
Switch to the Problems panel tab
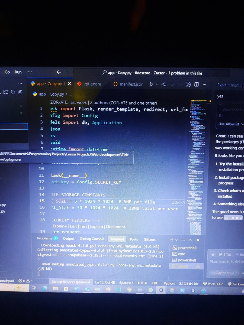pyautogui.click(x=44, y=238)
